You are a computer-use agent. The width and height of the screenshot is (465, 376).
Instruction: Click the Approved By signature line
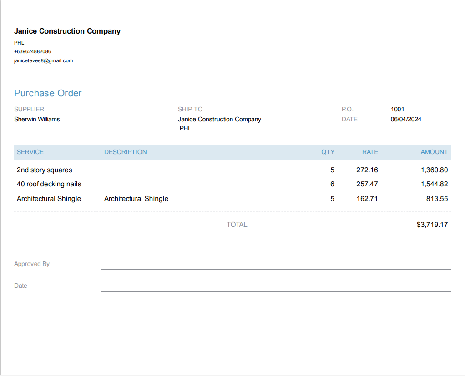276,268
